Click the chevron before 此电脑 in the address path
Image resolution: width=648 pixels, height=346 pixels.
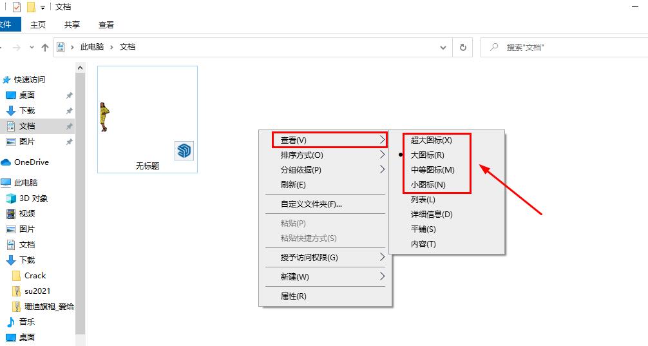pos(72,47)
